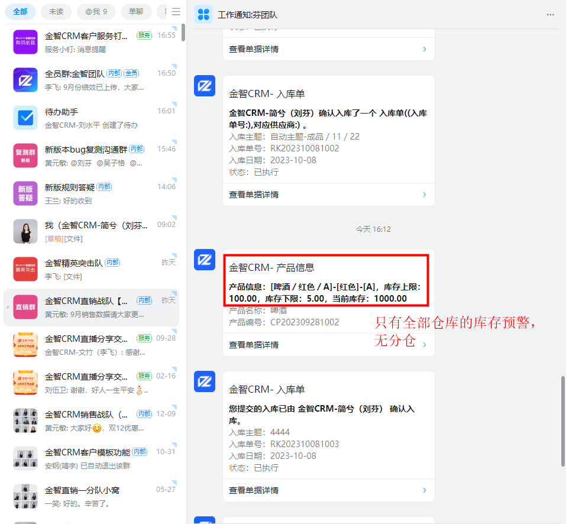The width and height of the screenshot is (566, 524).
Task: Open the 09-28 金智CRM直播分享交 chat avatar
Action: (25, 345)
